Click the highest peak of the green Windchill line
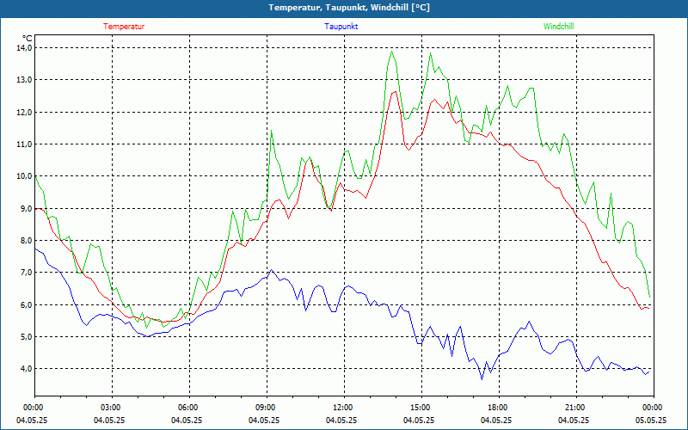688x430 pixels. click(x=392, y=52)
